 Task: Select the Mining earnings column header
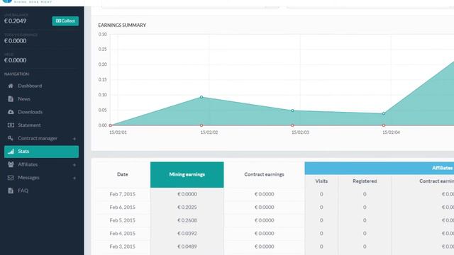pyautogui.click(x=187, y=175)
